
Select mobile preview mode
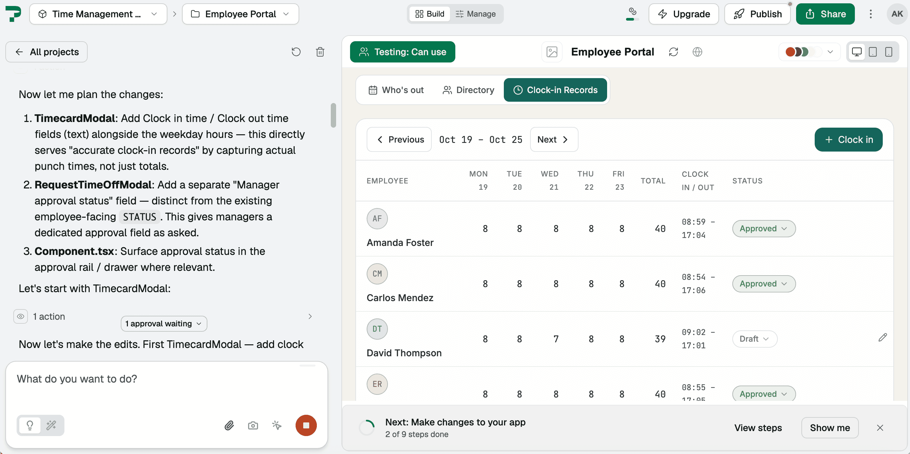[x=889, y=52]
